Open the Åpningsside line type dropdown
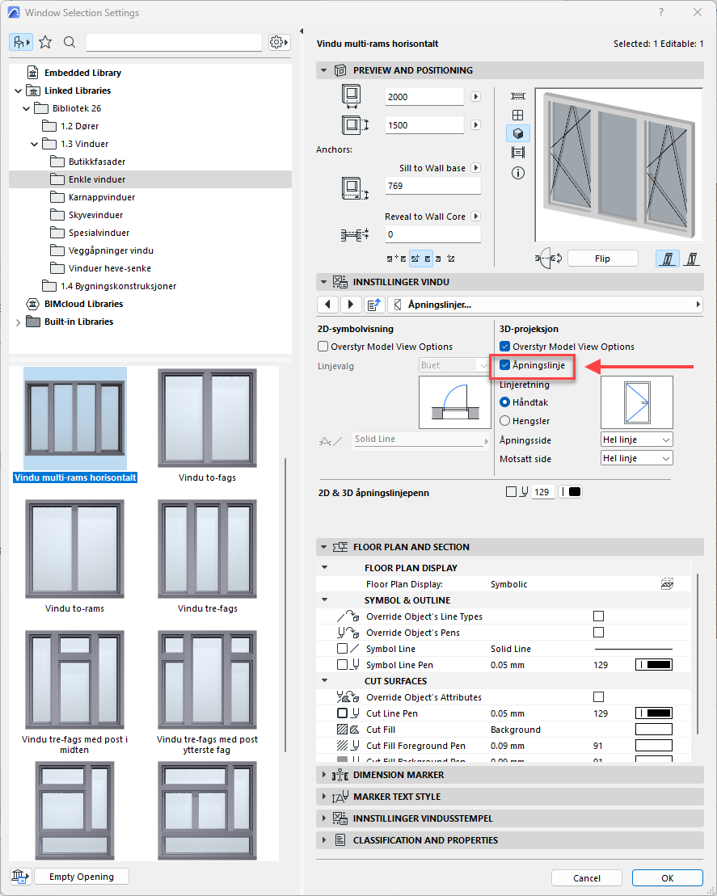The height and width of the screenshot is (896, 717). click(x=636, y=440)
